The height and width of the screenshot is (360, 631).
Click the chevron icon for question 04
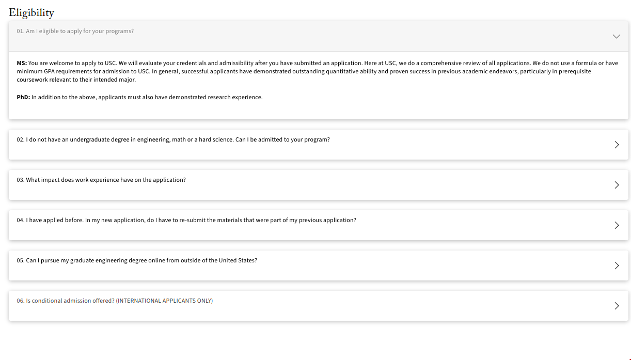pos(617,225)
